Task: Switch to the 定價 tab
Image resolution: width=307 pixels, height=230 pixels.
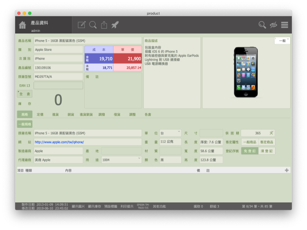Action: (x=40, y=114)
